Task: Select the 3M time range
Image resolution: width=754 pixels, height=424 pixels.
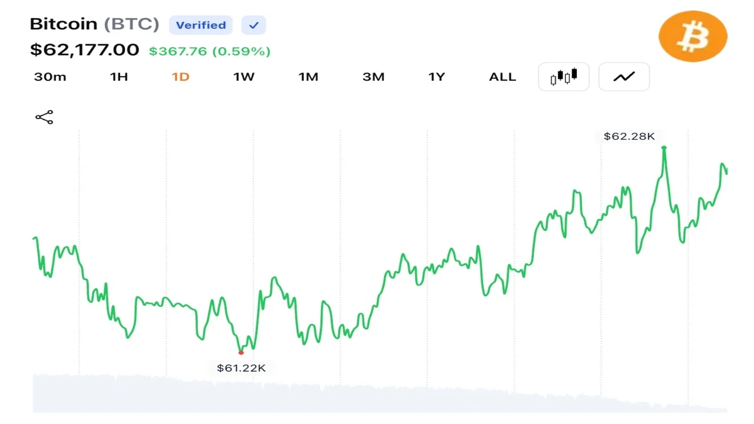Action: coord(373,77)
